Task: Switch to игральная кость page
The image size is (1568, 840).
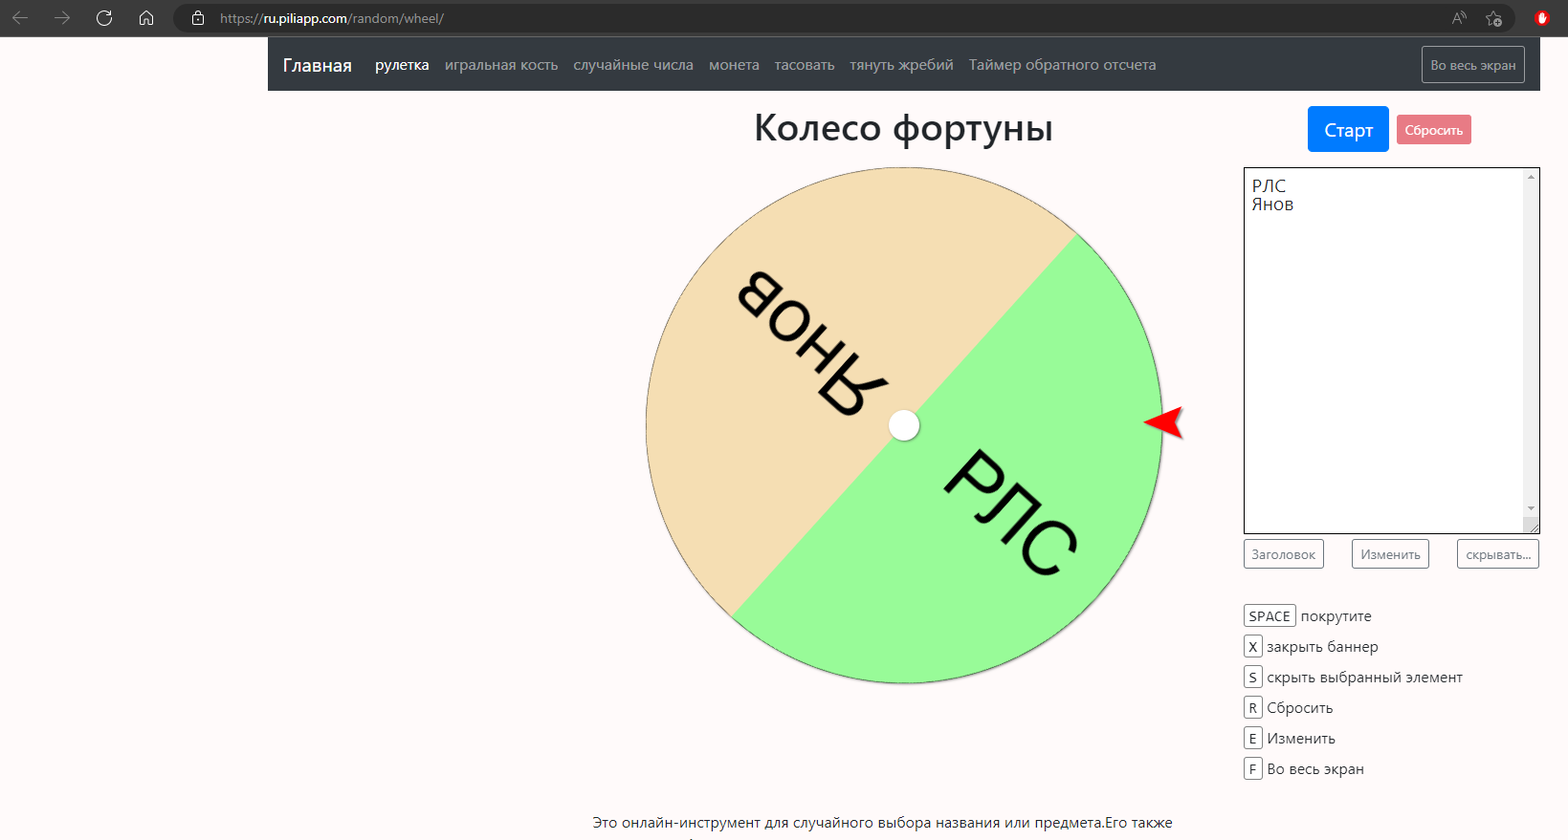Action: coord(501,65)
